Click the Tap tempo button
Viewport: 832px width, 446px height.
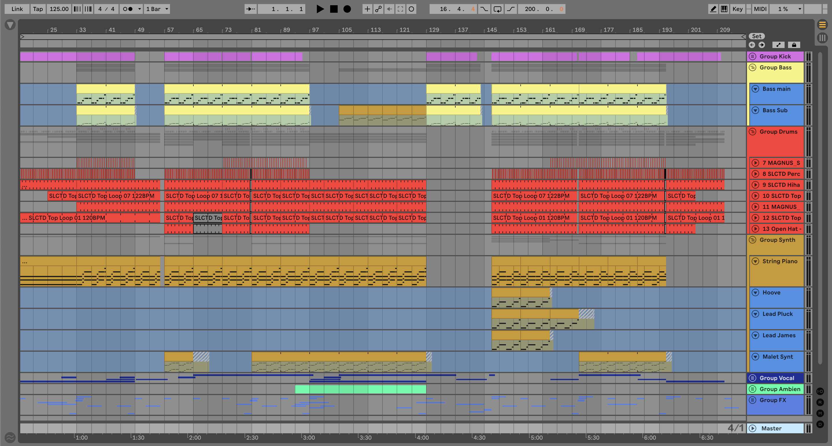pyautogui.click(x=38, y=9)
